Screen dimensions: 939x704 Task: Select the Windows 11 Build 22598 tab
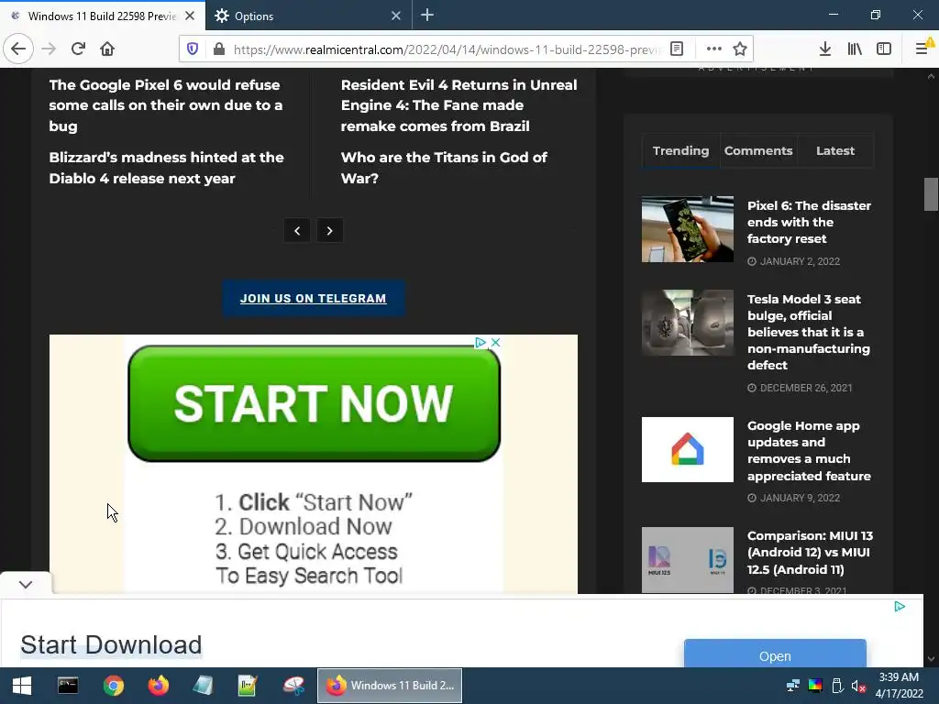[103, 16]
